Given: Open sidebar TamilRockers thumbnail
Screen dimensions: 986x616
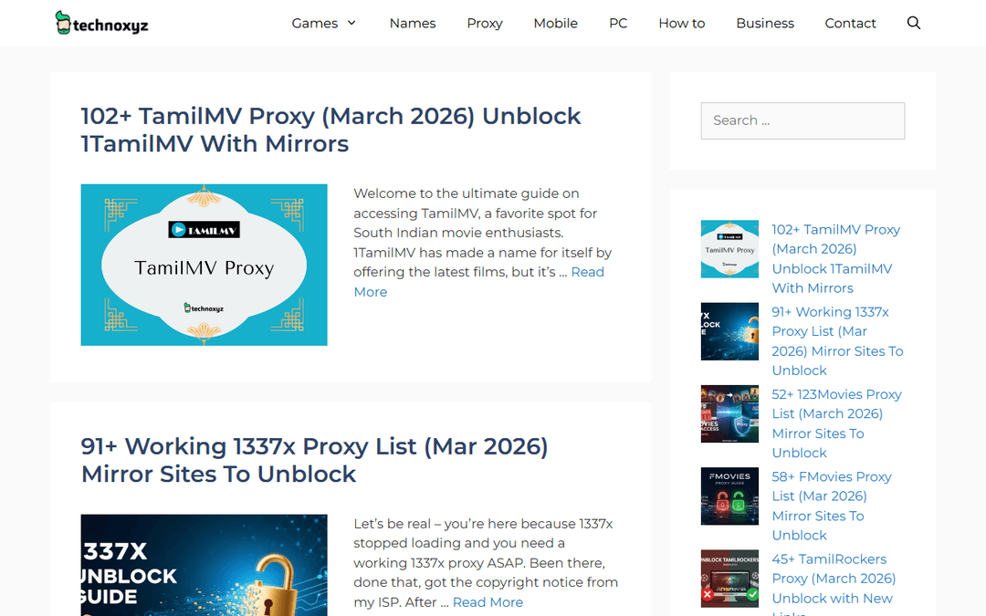Looking at the screenshot, I should 729,579.
